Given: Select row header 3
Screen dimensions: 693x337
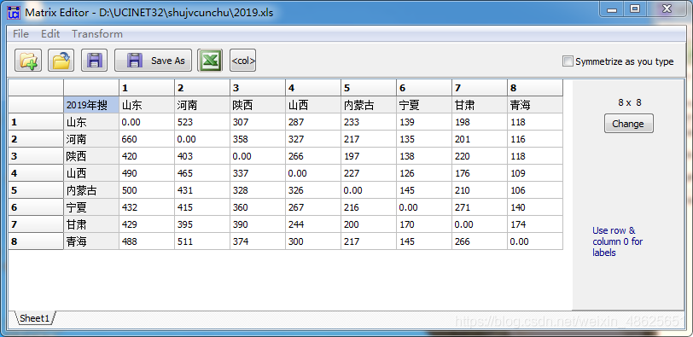Looking at the screenshot, I should [36, 156].
